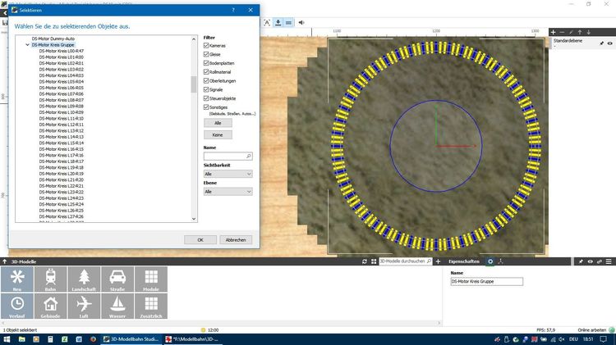Toggle the Kameras filter checkbox
Image resolution: width=616 pixels, height=345 pixels.
[x=206, y=45]
